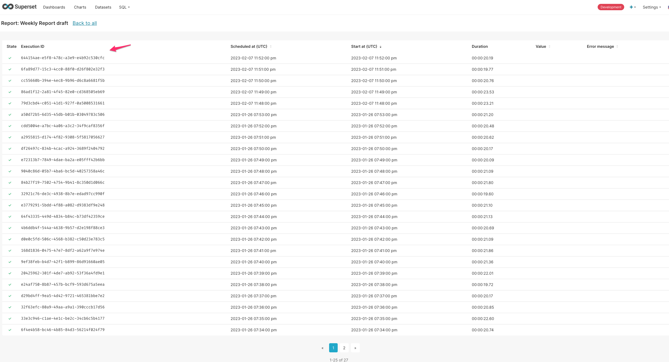Expand the SQL dropdown menu

[124, 7]
